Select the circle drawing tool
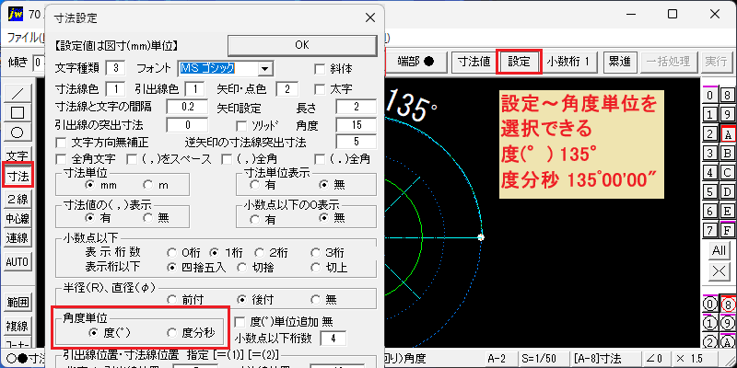The image size is (737, 368). pyautogui.click(x=18, y=132)
